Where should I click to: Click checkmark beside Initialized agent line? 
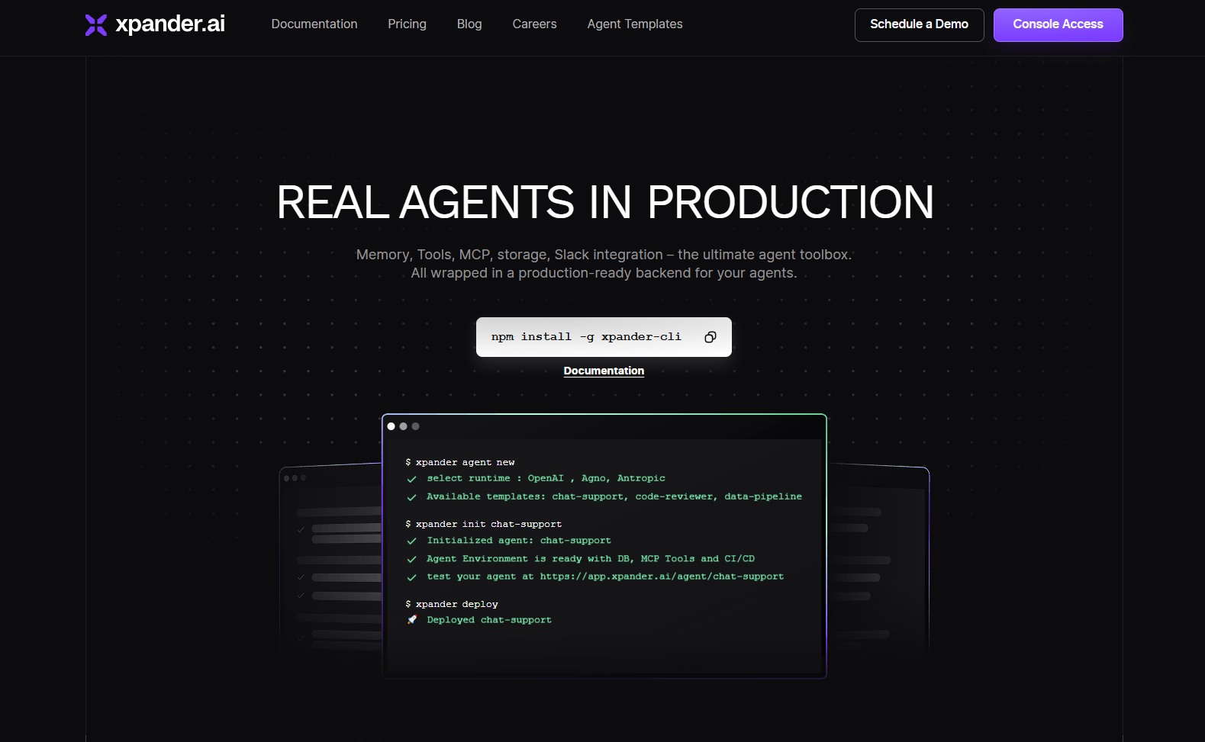click(412, 541)
